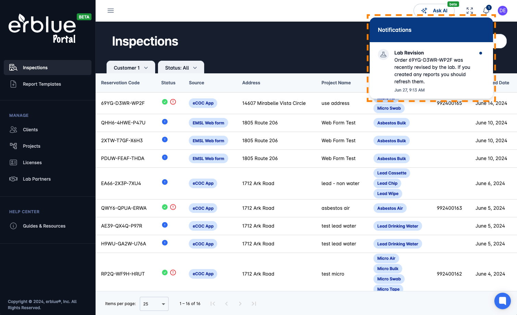The width and height of the screenshot is (517, 315).
Task: Click the lab flask notification icon
Action: pos(383,54)
